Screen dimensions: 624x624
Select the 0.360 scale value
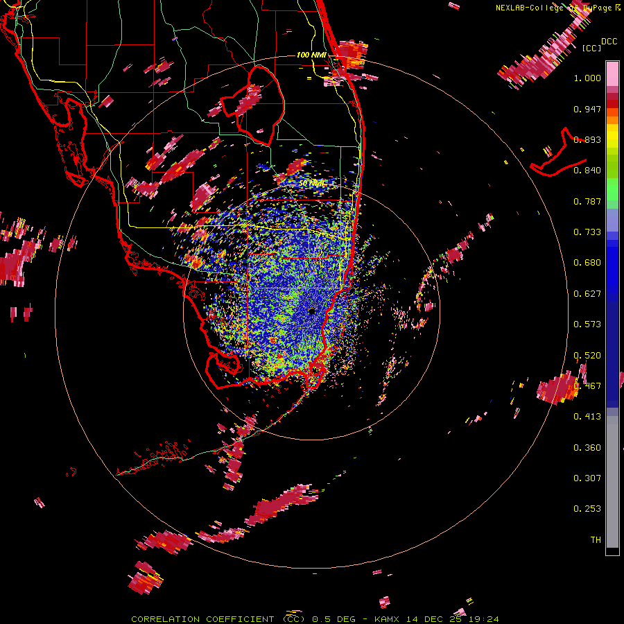point(587,448)
